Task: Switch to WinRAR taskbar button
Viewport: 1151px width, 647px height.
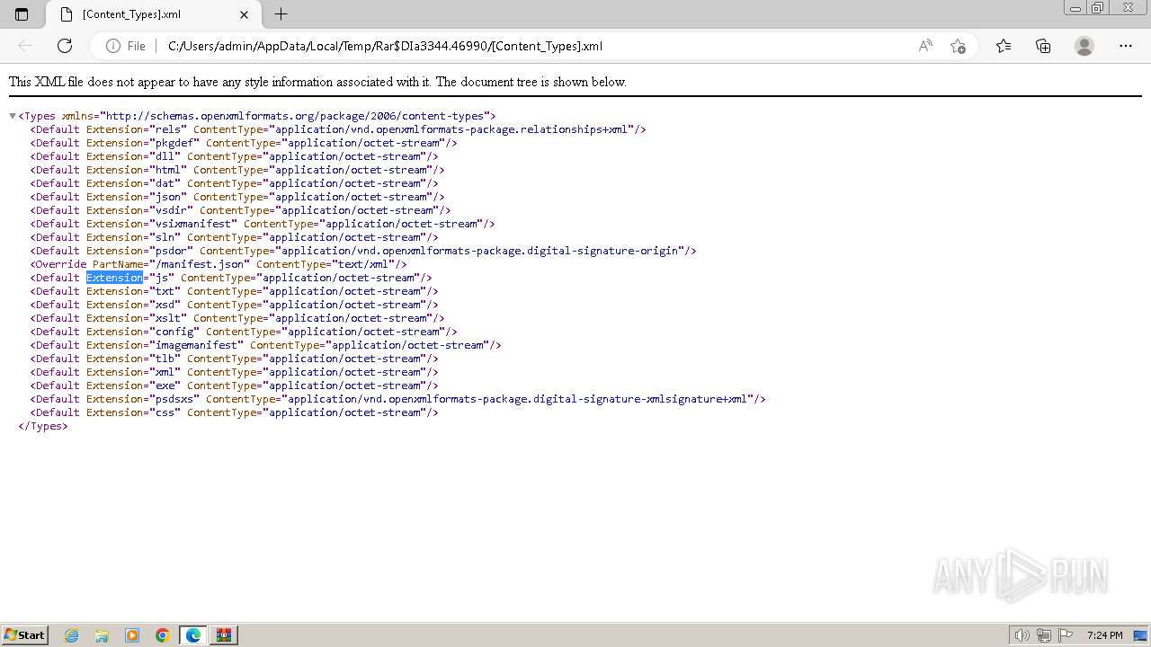Action: (224, 635)
